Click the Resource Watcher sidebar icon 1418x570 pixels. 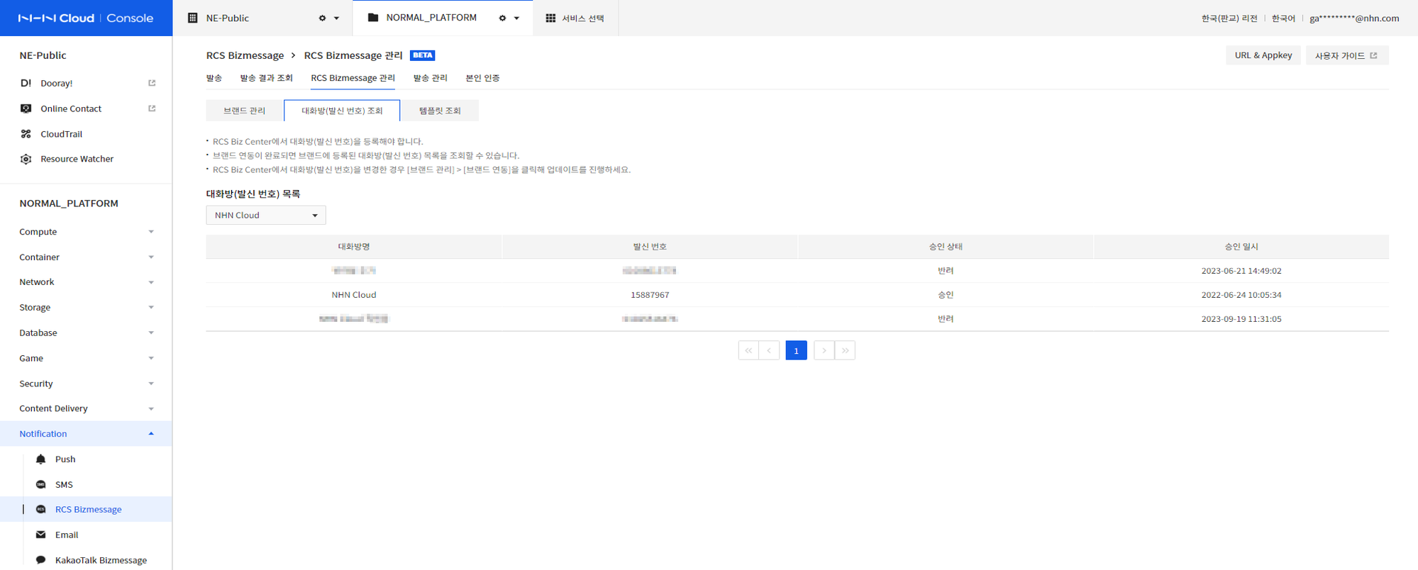[26, 159]
